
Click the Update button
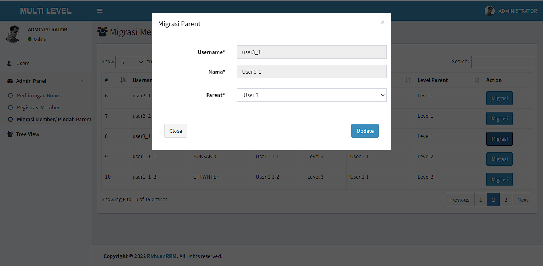(x=365, y=131)
